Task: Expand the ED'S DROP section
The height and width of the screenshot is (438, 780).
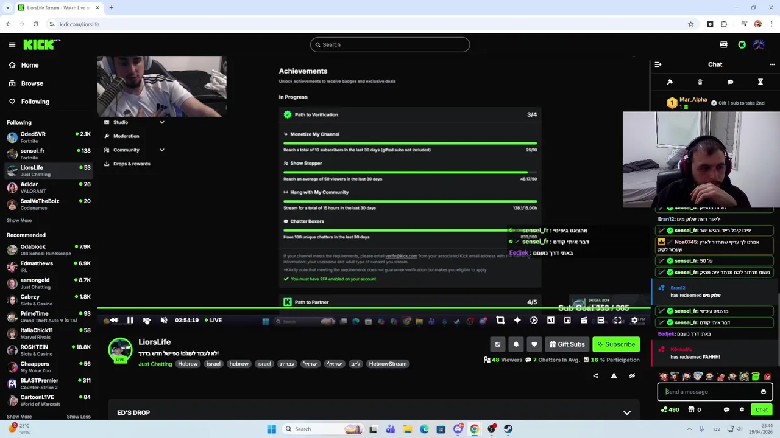Action: [x=627, y=413]
